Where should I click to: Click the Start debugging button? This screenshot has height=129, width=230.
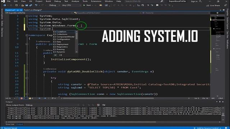(87, 5)
